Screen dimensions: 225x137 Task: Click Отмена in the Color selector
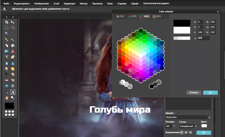tap(194, 93)
